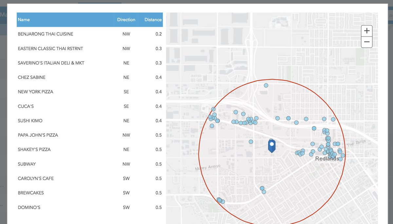This screenshot has height=224, width=393.
Task: Zoom in on the map with plus button
Action: 367,31
